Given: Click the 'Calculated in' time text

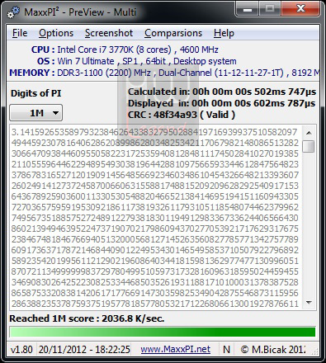Looking at the screenshot, I should point(222,92).
